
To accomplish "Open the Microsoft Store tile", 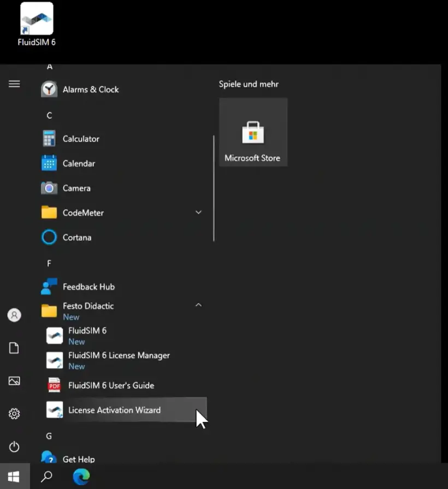I will click(x=253, y=132).
